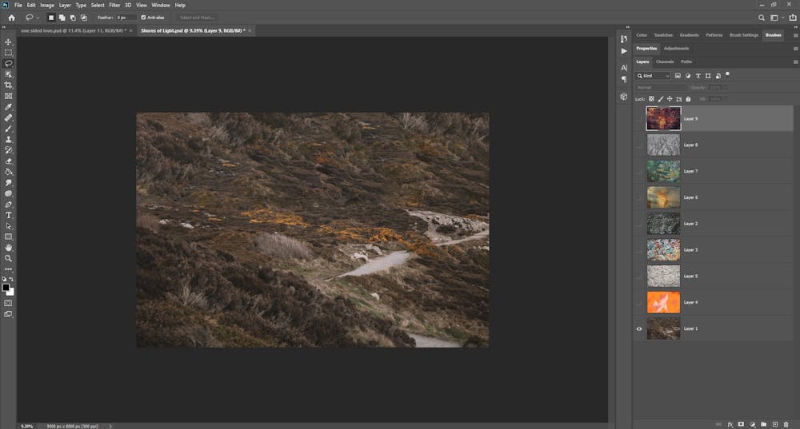Click the Add layer mask icon
This screenshot has width=800, height=429.
[741, 424]
